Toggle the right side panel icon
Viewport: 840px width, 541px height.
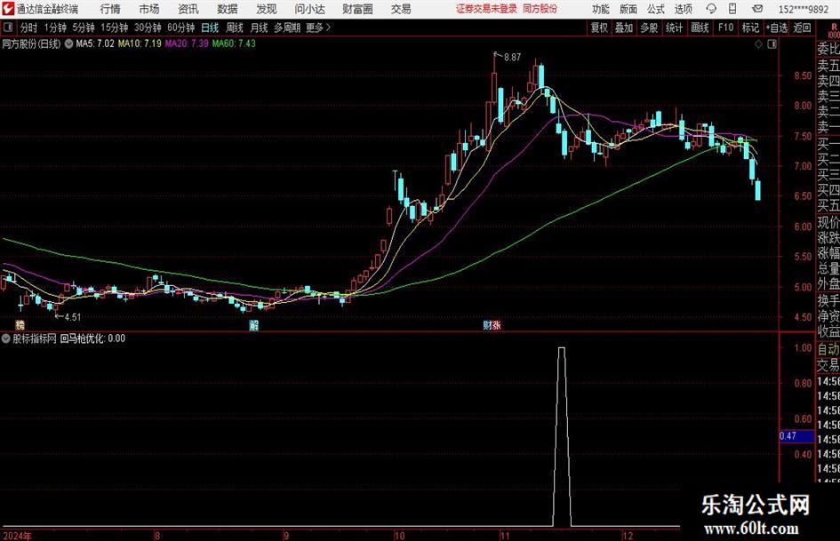pos(772,44)
